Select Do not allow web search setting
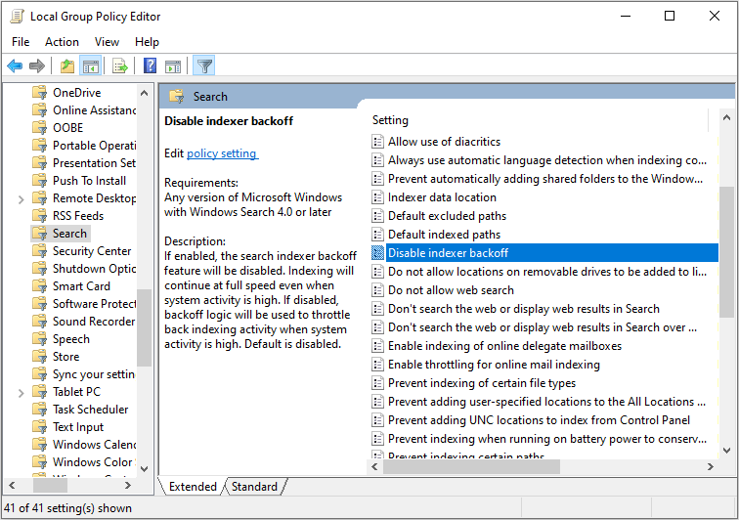The image size is (739, 520). click(x=451, y=290)
